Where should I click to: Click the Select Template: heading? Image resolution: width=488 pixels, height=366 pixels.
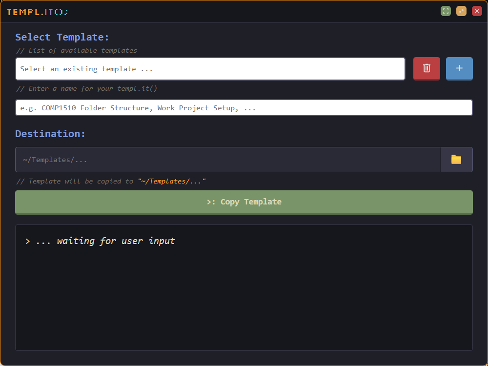pos(62,37)
